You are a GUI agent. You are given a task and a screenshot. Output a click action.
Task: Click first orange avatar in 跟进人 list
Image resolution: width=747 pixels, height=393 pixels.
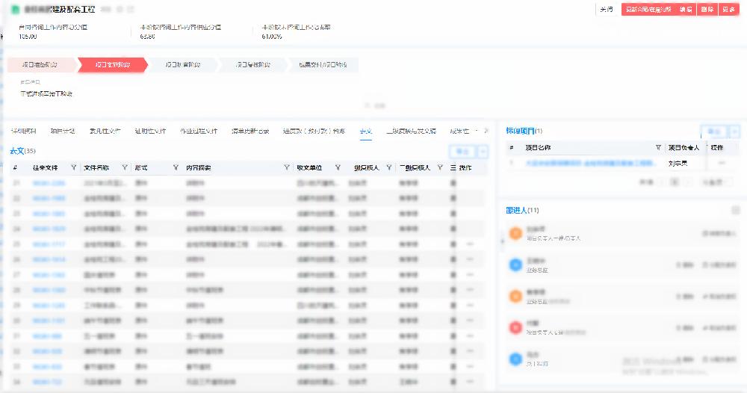(x=515, y=233)
